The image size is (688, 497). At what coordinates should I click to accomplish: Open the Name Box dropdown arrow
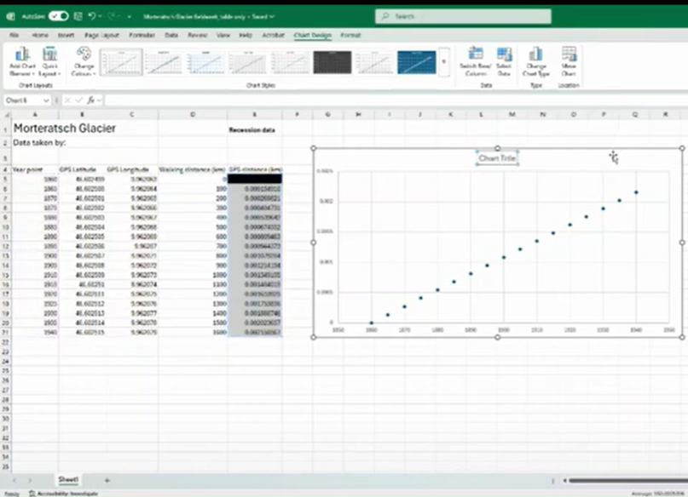click(46, 100)
